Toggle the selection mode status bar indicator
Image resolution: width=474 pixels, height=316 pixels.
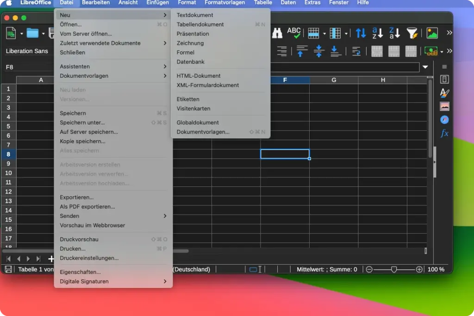(256, 269)
